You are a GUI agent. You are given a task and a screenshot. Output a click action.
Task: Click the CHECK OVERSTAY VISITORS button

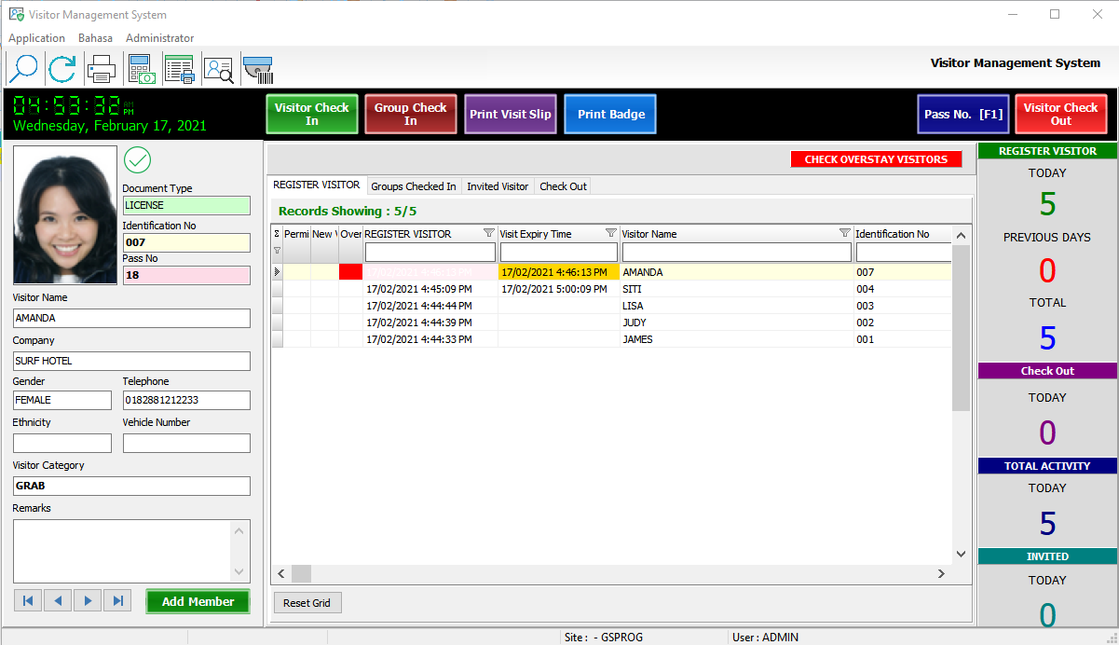coord(876,159)
